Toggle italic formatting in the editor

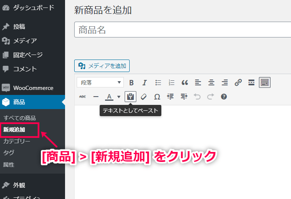[145, 82]
